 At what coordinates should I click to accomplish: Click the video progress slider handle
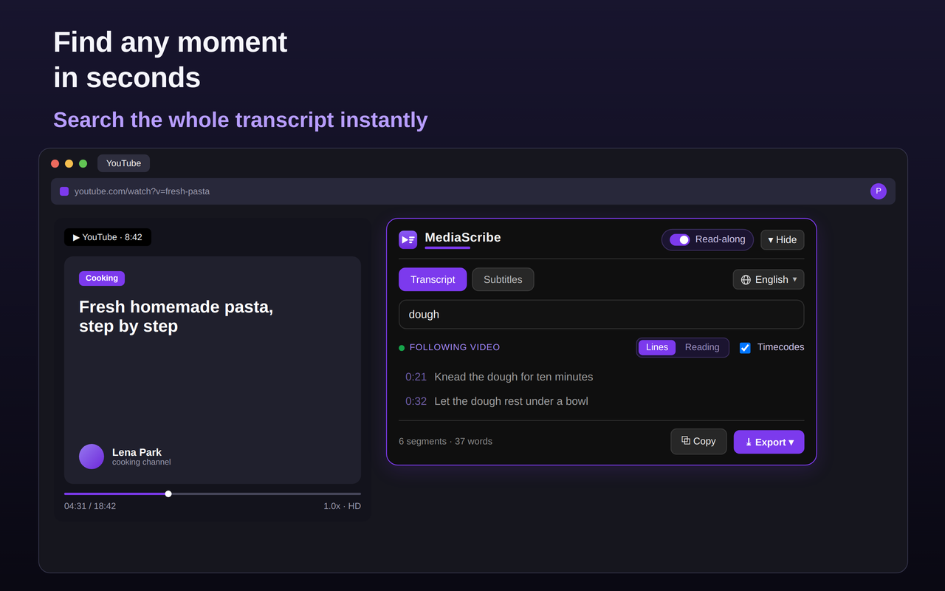(x=168, y=493)
